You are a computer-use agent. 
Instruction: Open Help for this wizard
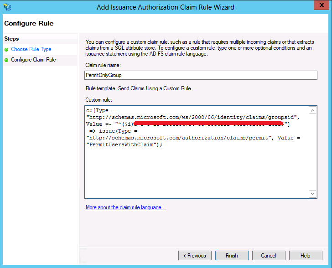pyautogui.click(x=305, y=256)
